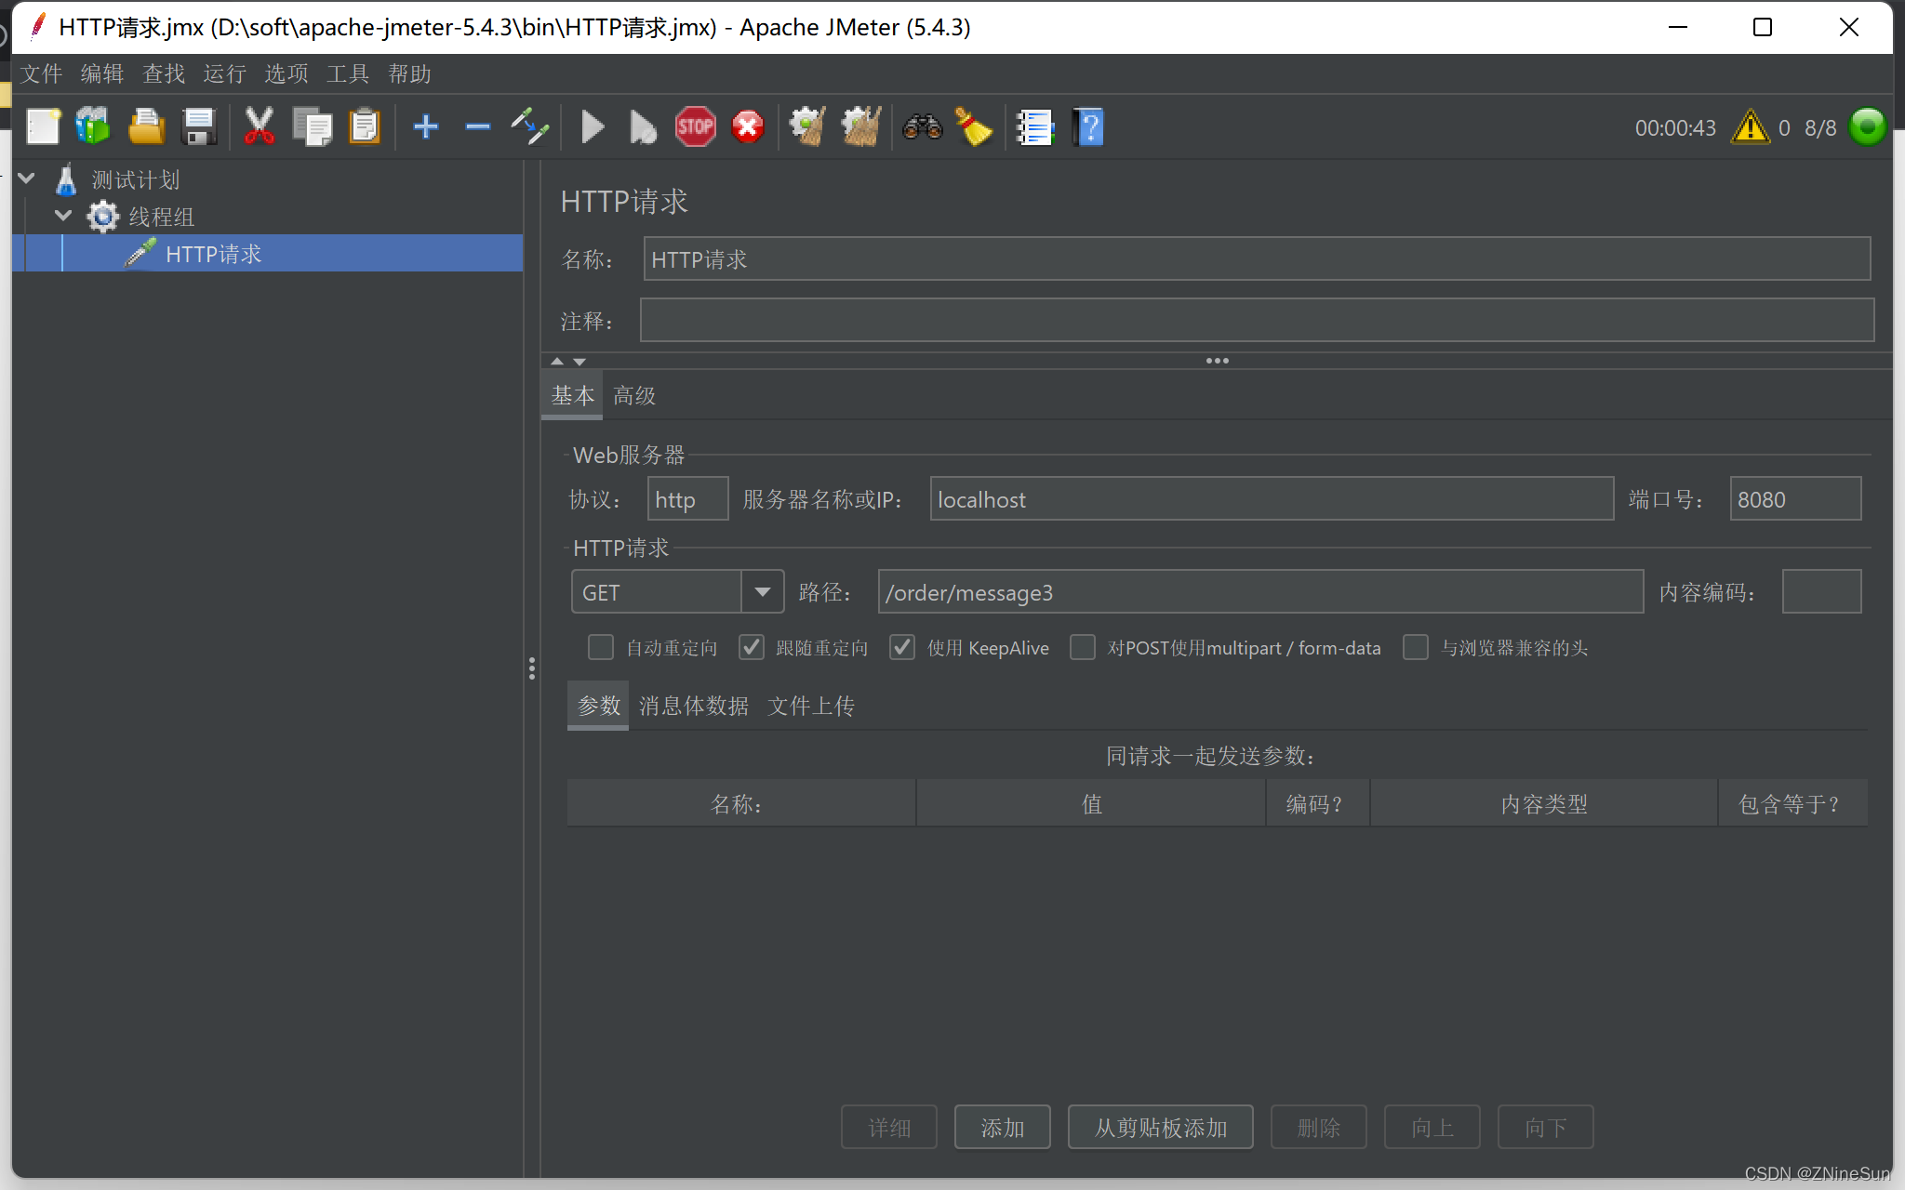Click the gear icon of 线程组
The height and width of the screenshot is (1190, 1905).
point(102,217)
